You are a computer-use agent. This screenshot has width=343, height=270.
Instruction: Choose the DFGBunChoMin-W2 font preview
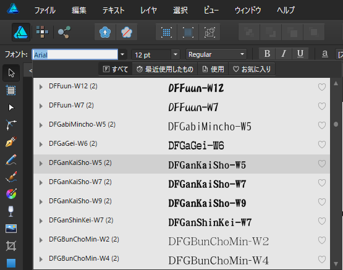pos(218,242)
